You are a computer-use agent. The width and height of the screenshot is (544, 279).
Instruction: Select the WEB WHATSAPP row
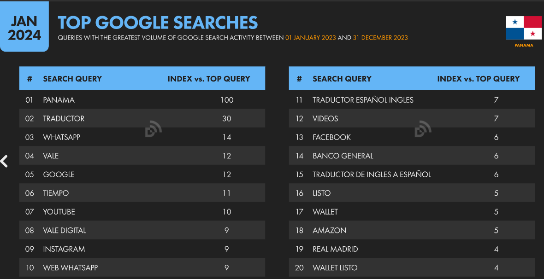[x=142, y=267]
